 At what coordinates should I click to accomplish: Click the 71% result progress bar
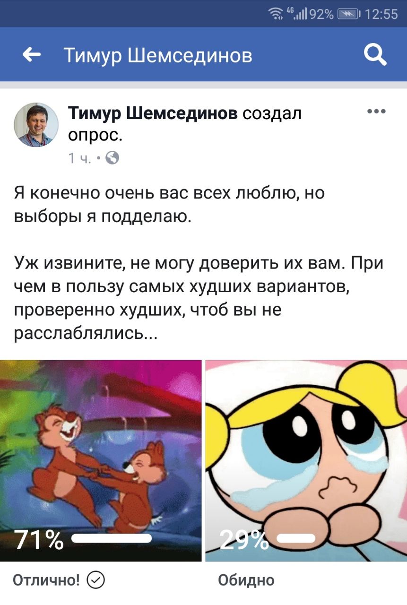tap(111, 538)
